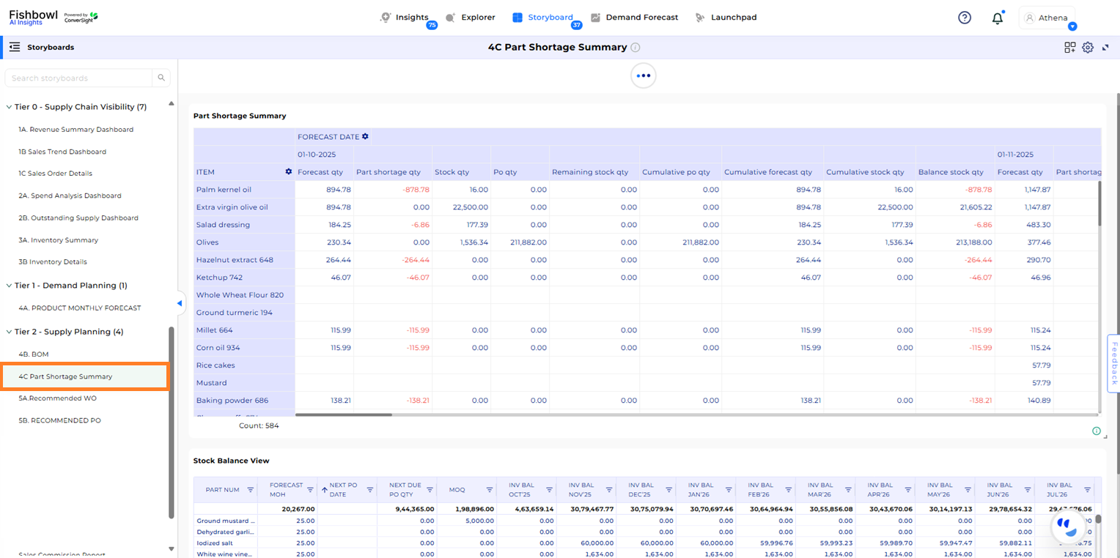Open the FORECAST DATE gear settings
Image resolution: width=1120 pixels, height=558 pixels.
coord(365,137)
